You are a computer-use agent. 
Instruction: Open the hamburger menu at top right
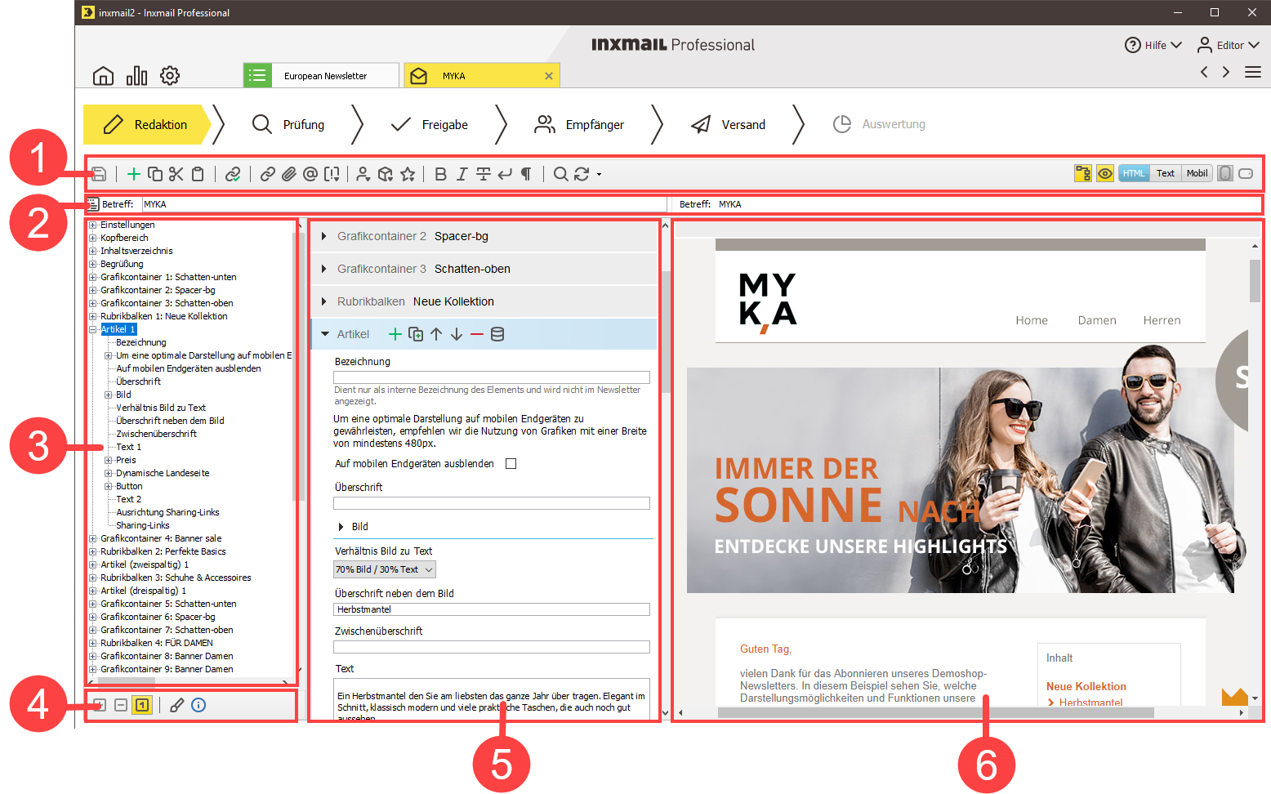click(x=1253, y=73)
